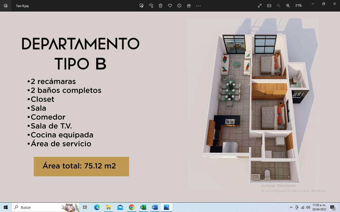
Task: Mark the photo as favorite with the heart icon
Action: 170,6
